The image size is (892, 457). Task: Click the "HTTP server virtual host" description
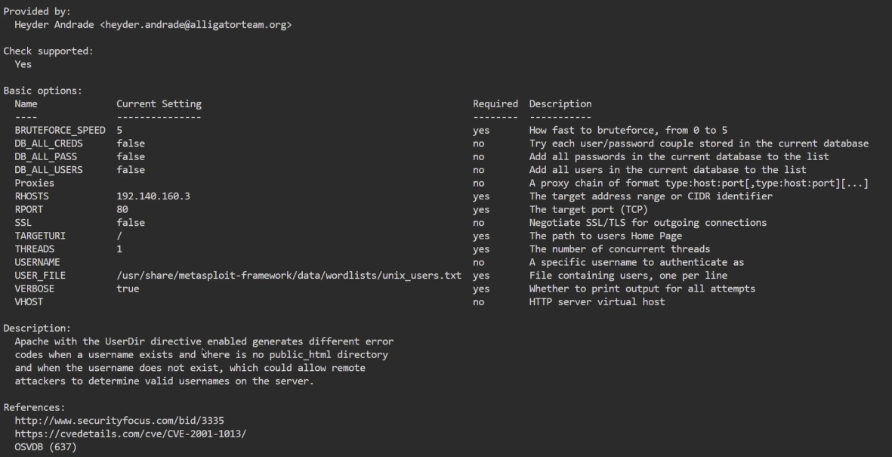pyautogui.click(x=597, y=302)
